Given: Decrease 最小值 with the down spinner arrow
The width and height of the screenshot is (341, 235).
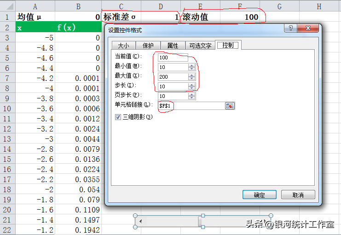Looking at the screenshot, I should [191, 69].
